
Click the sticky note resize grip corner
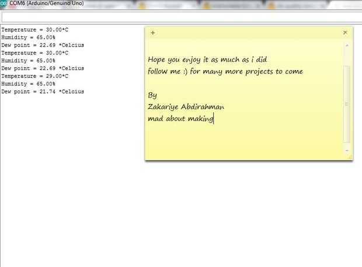tap(350, 157)
